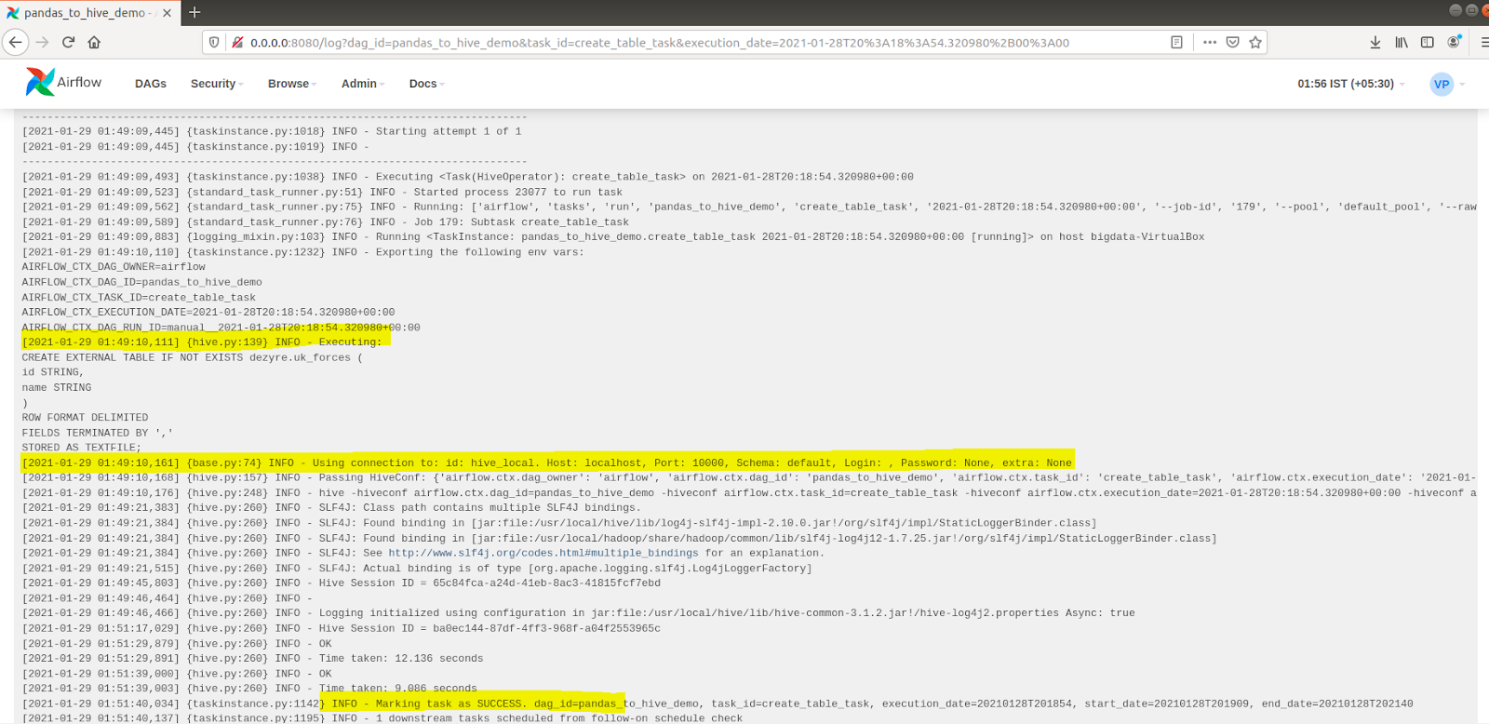
Task: Open page actions three-dot menu
Action: point(1209,42)
